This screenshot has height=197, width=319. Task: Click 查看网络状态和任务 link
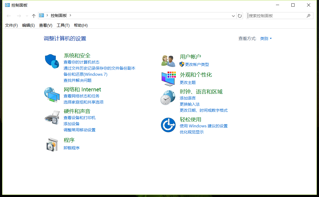(x=81, y=96)
